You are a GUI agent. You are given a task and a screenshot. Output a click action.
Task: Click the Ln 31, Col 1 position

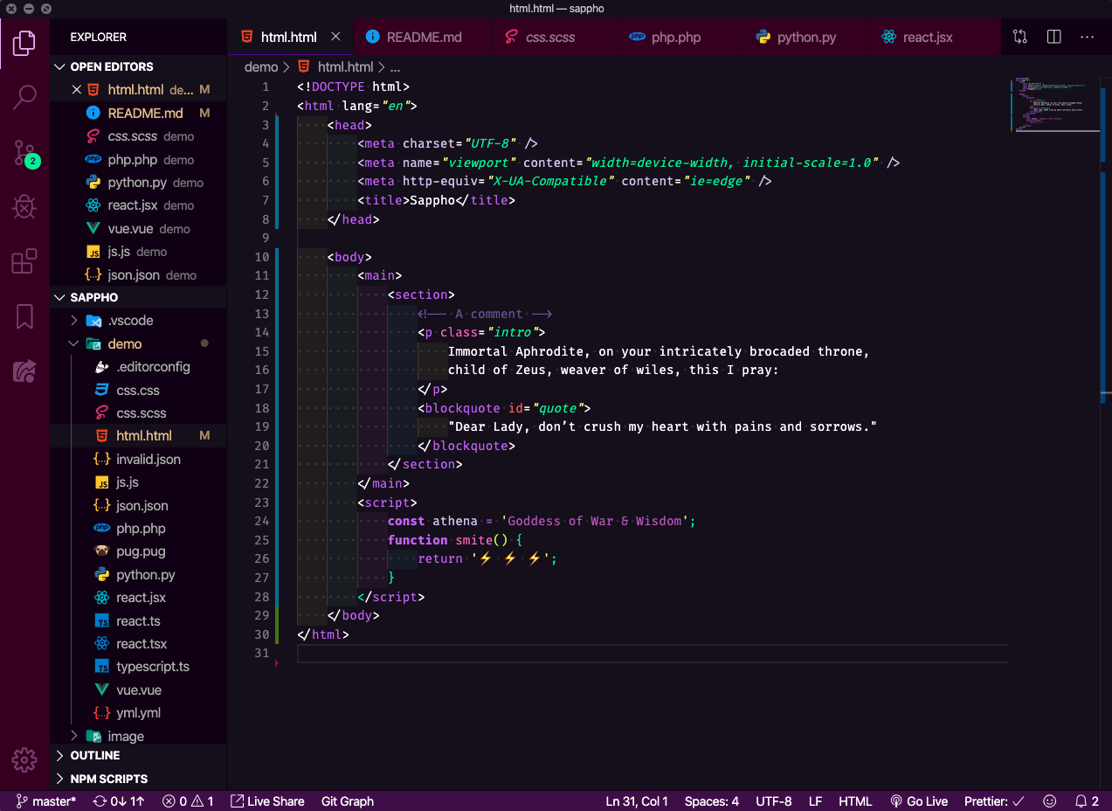(x=637, y=801)
